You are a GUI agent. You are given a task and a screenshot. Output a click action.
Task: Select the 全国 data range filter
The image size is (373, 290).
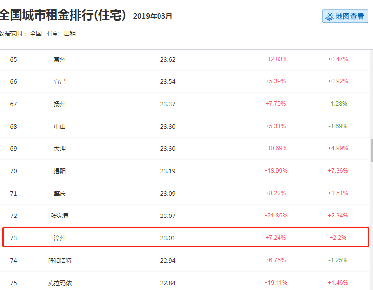(x=36, y=34)
